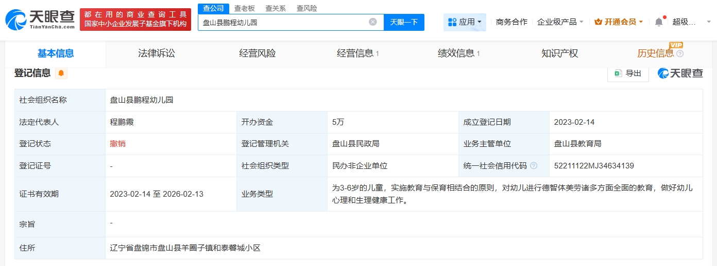The width and height of the screenshot is (717, 266).
Task: Expand the 超级 user account menu
Action: tap(690, 22)
